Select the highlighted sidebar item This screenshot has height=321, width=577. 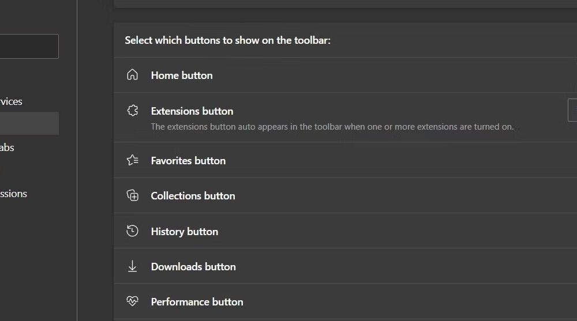pyautogui.click(x=29, y=123)
